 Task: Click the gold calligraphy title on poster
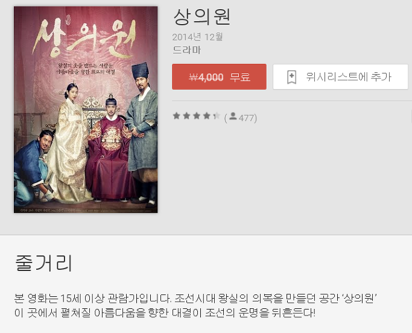click(84, 39)
